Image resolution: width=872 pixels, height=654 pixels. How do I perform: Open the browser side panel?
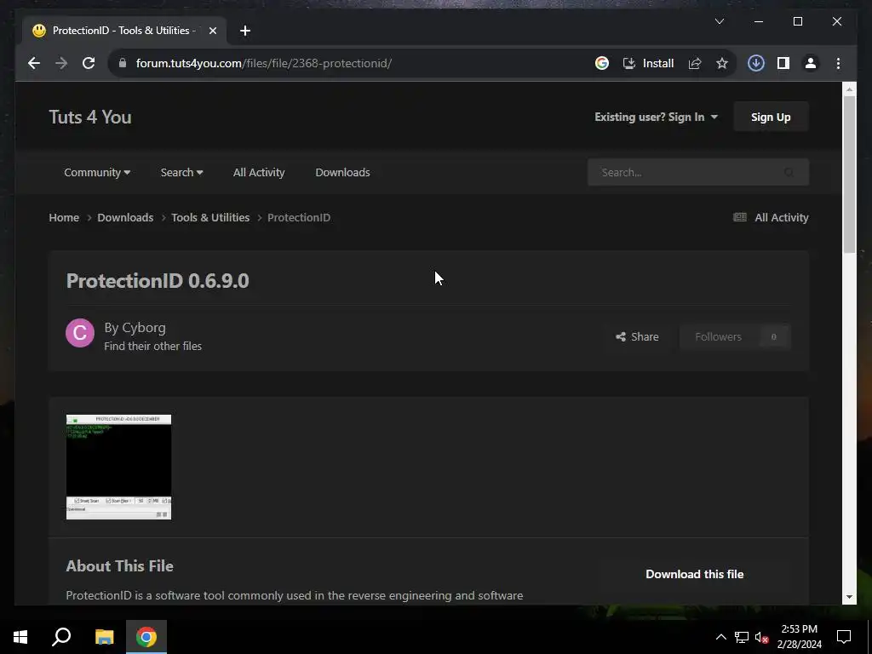pos(783,63)
